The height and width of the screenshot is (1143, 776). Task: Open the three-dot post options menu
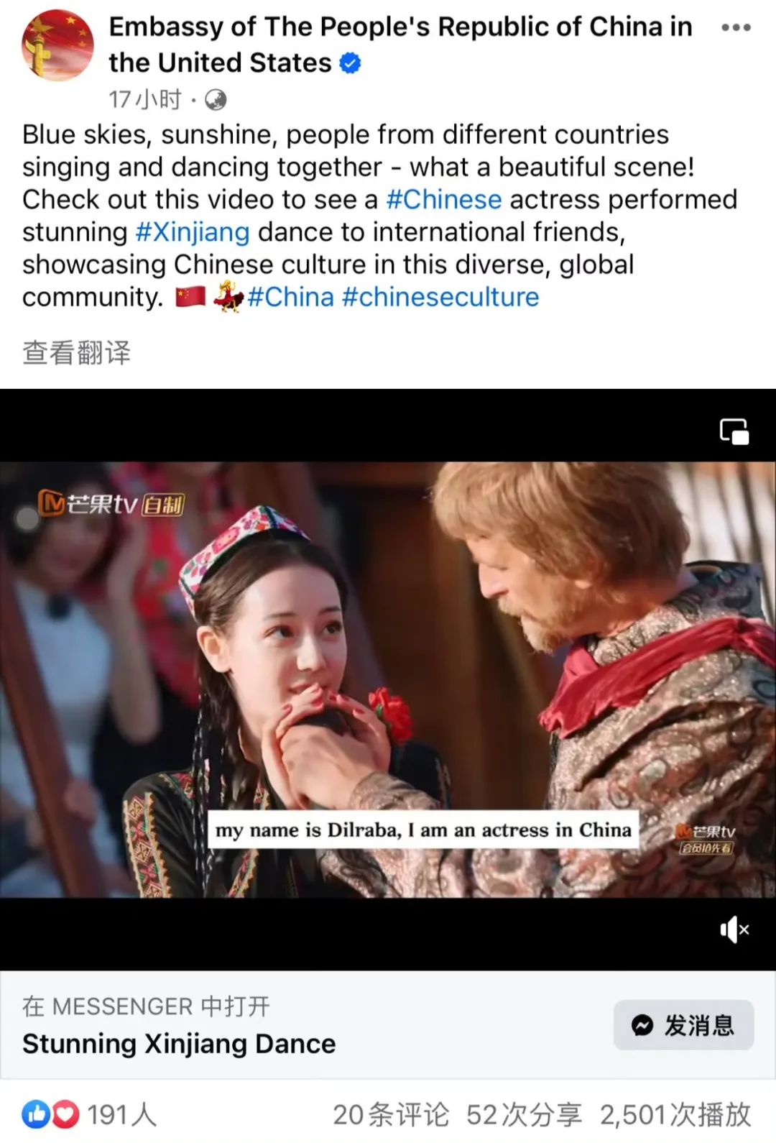(736, 28)
